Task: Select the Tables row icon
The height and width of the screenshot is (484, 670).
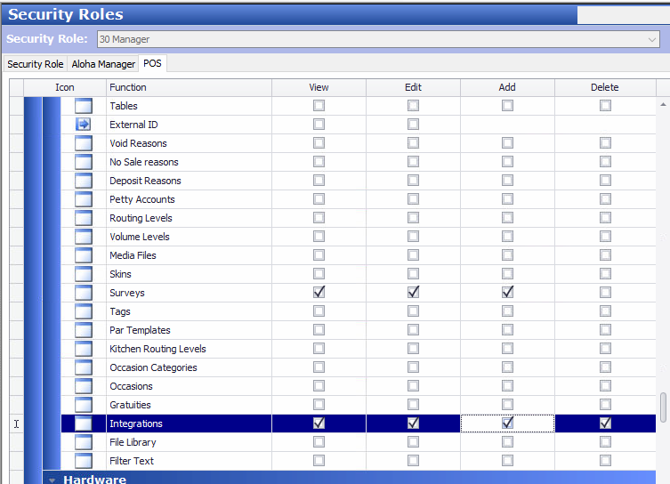Action: [84, 106]
